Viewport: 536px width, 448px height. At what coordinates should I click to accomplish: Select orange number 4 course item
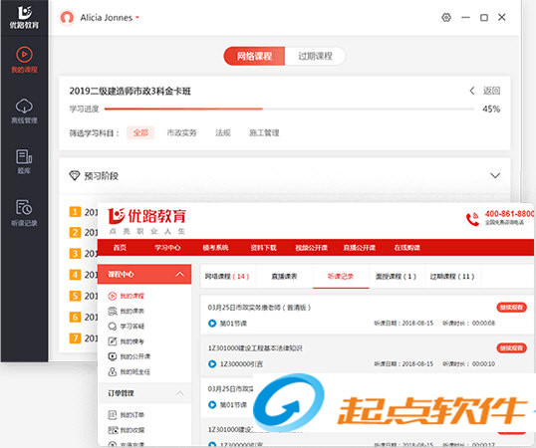(75, 275)
